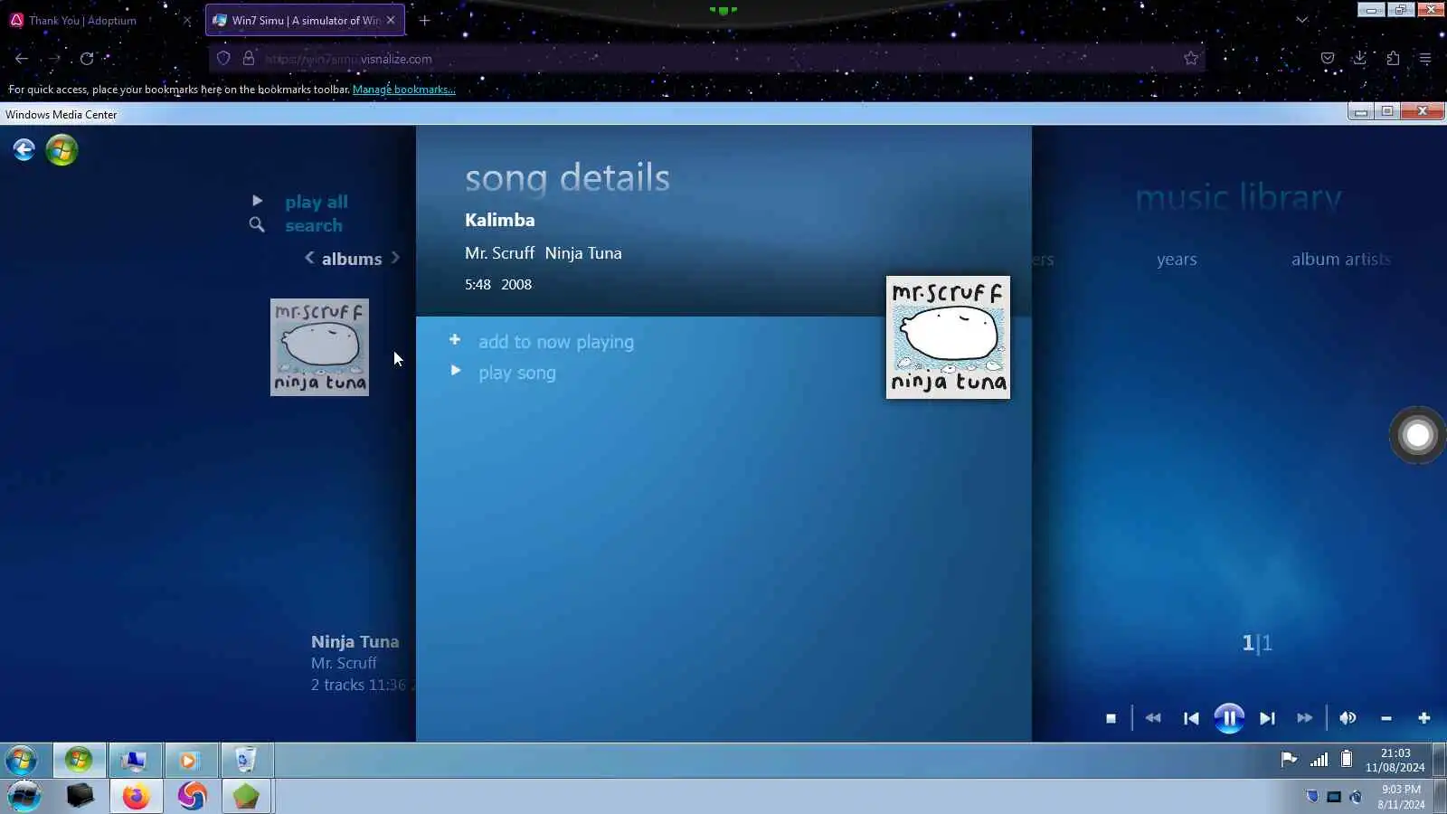
Task: Open search in music library
Action: tap(314, 225)
